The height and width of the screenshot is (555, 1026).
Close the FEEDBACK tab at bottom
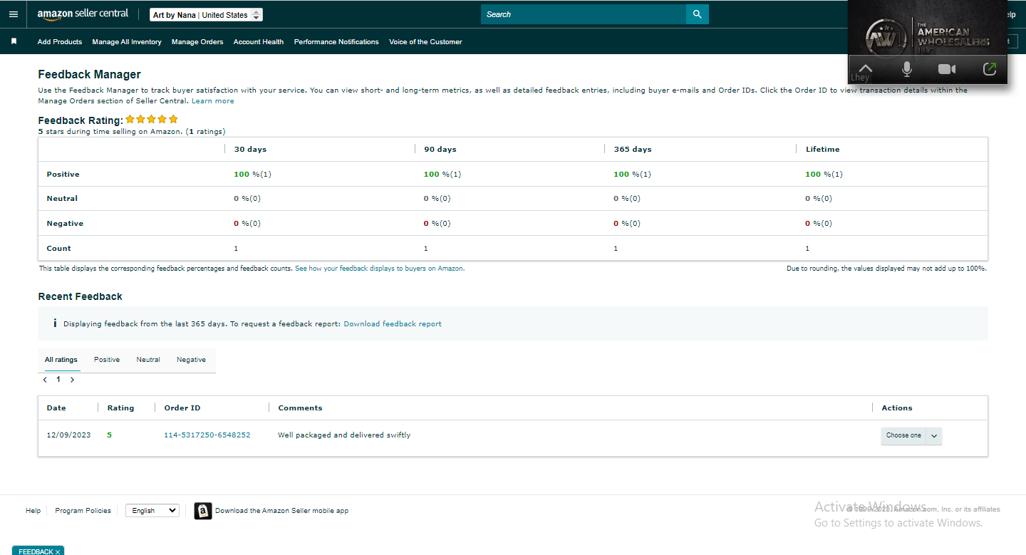pos(58,551)
